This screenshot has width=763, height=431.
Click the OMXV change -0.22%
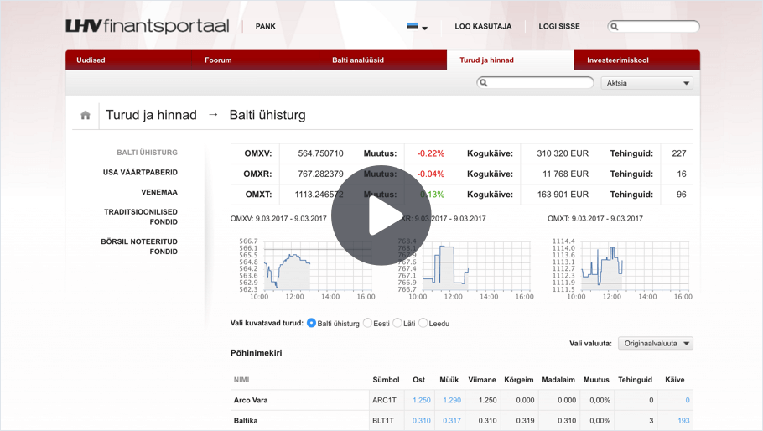point(431,153)
